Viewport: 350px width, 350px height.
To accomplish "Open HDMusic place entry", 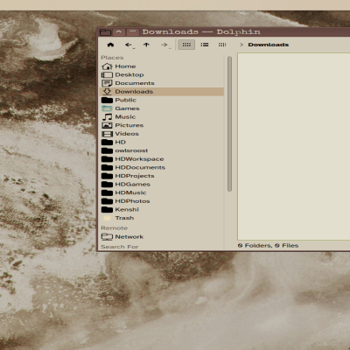I will [162, 192].
